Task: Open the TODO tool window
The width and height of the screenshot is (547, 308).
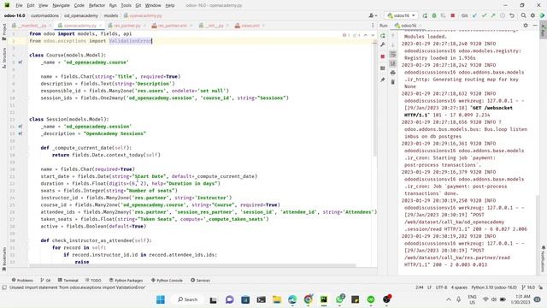Action: (x=93, y=280)
